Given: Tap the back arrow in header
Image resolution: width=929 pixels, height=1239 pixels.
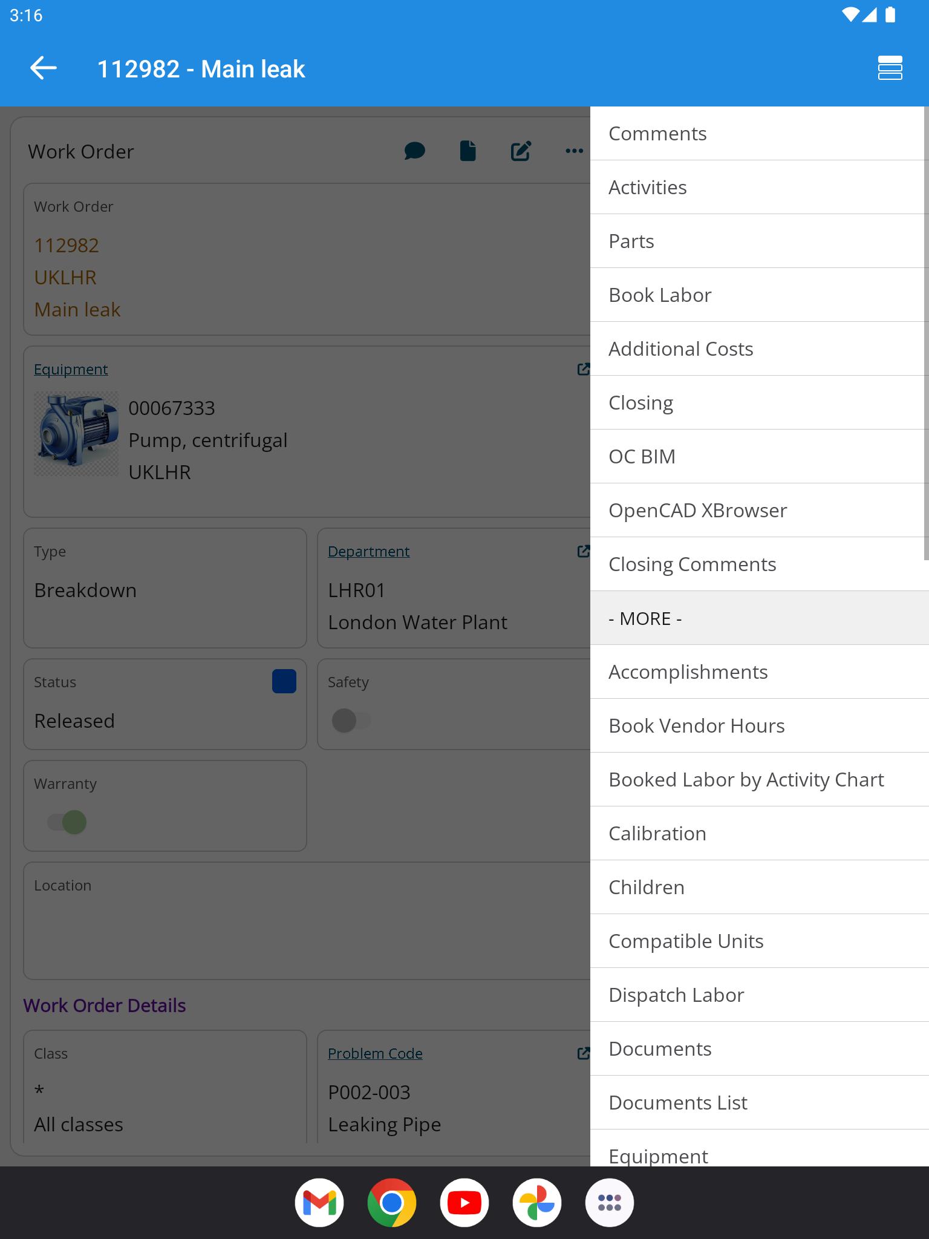Looking at the screenshot, I should coord(44,68).
